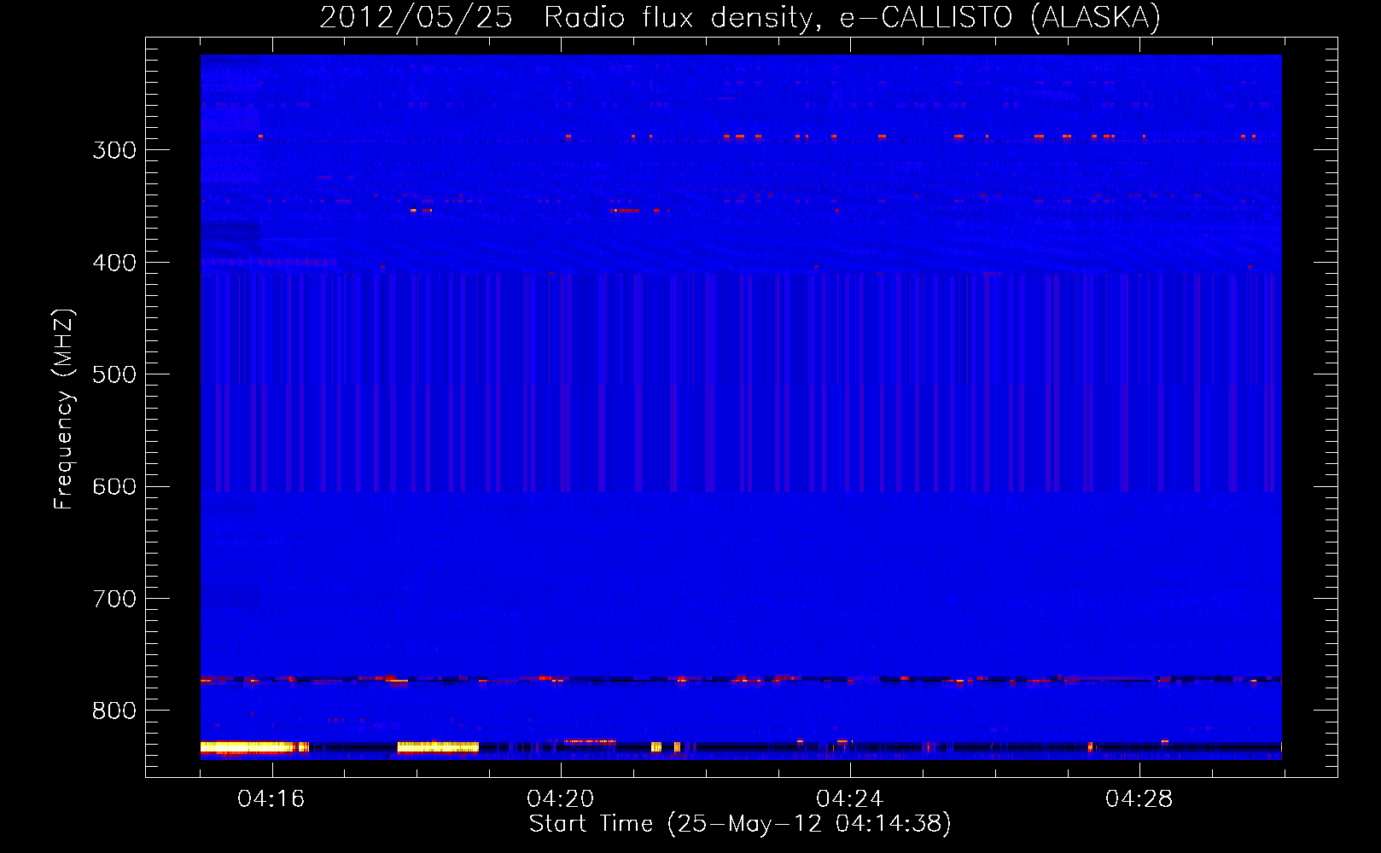Screen dimensions: 1381x853
Task: Click the 04:24 time tick label
Action: (x=850, y=799)
